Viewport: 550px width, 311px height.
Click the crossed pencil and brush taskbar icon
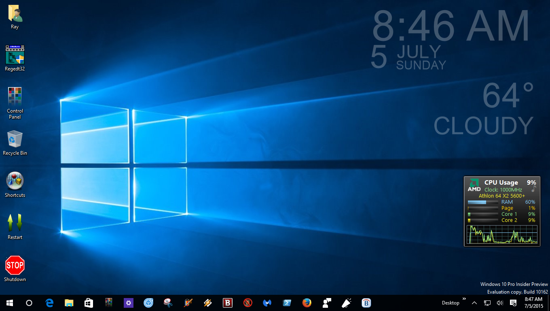pyautogui.click(x=188, y=302)
